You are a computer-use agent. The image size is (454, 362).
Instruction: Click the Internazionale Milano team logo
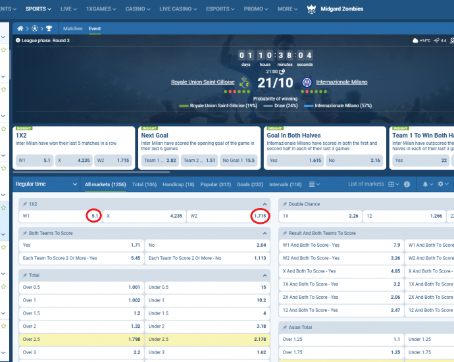[x=307, y=83]
